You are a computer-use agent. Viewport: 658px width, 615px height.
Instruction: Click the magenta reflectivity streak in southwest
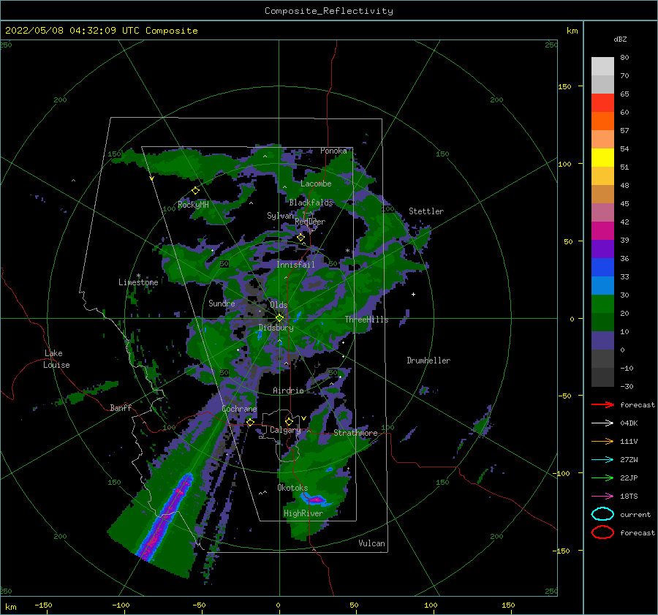pos(165,517)
